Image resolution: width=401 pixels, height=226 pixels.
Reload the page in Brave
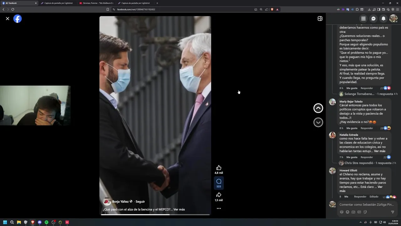click(13, 9)
